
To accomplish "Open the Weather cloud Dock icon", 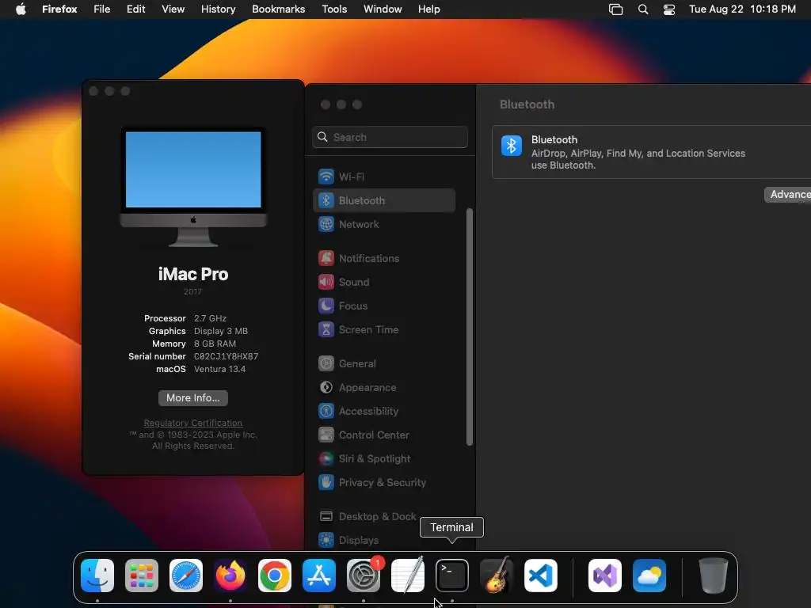I will pos(649,576).
